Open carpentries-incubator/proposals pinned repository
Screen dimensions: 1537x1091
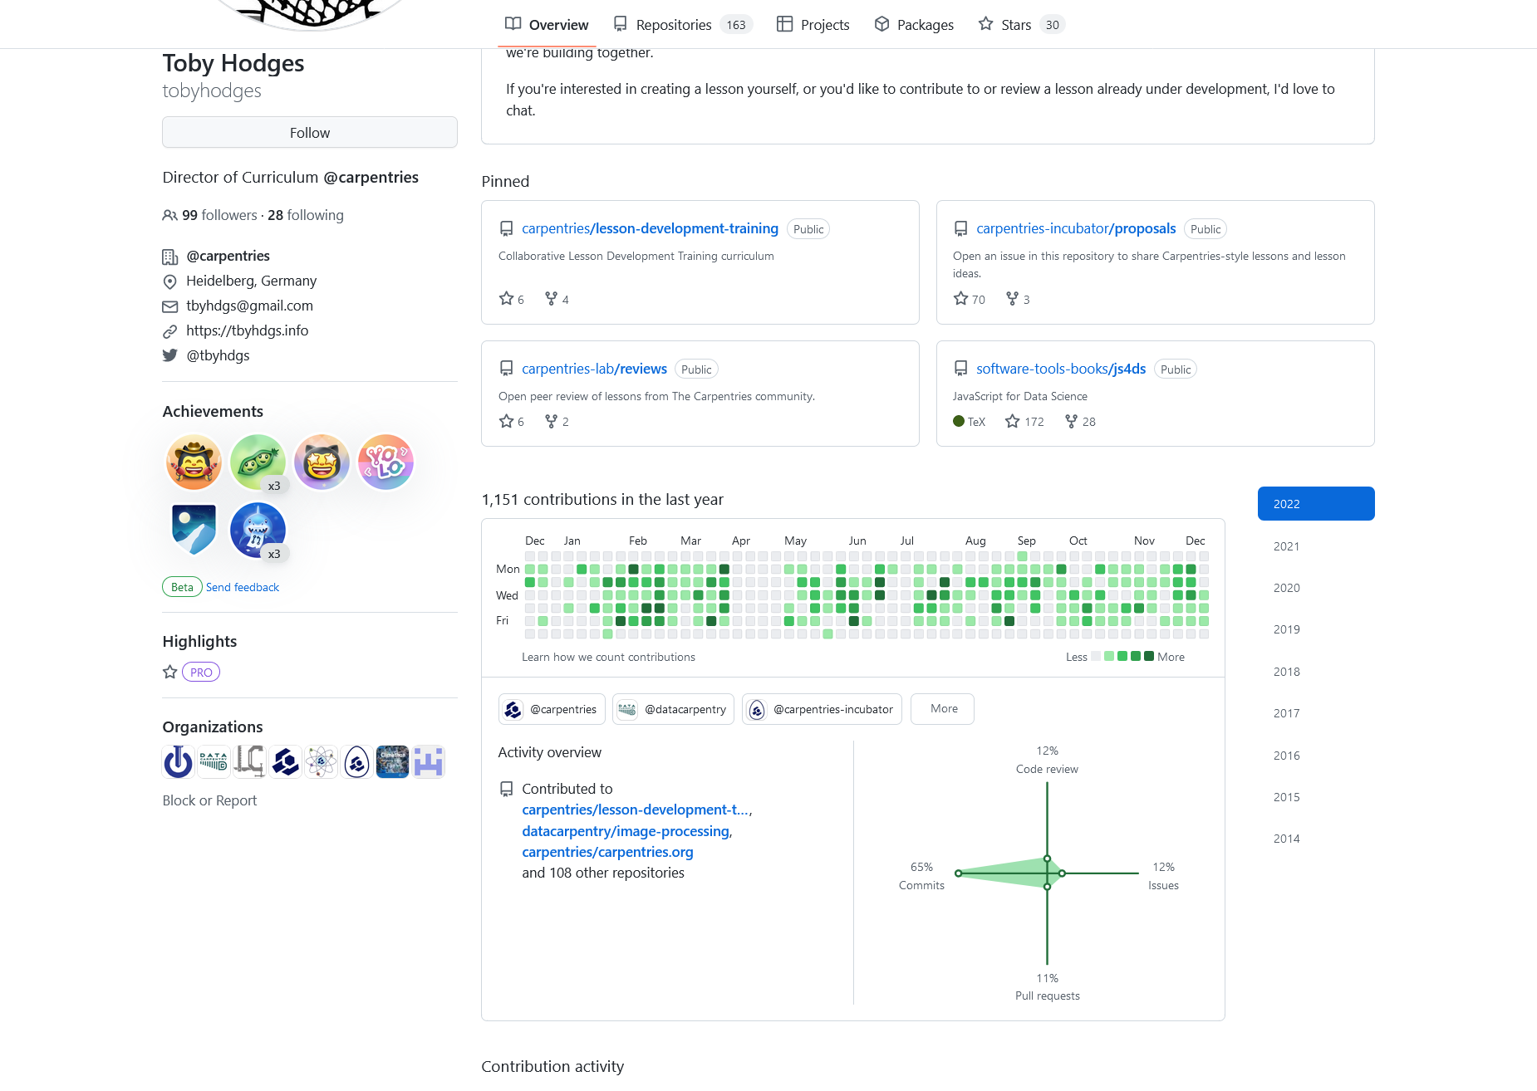point(1076,228)
